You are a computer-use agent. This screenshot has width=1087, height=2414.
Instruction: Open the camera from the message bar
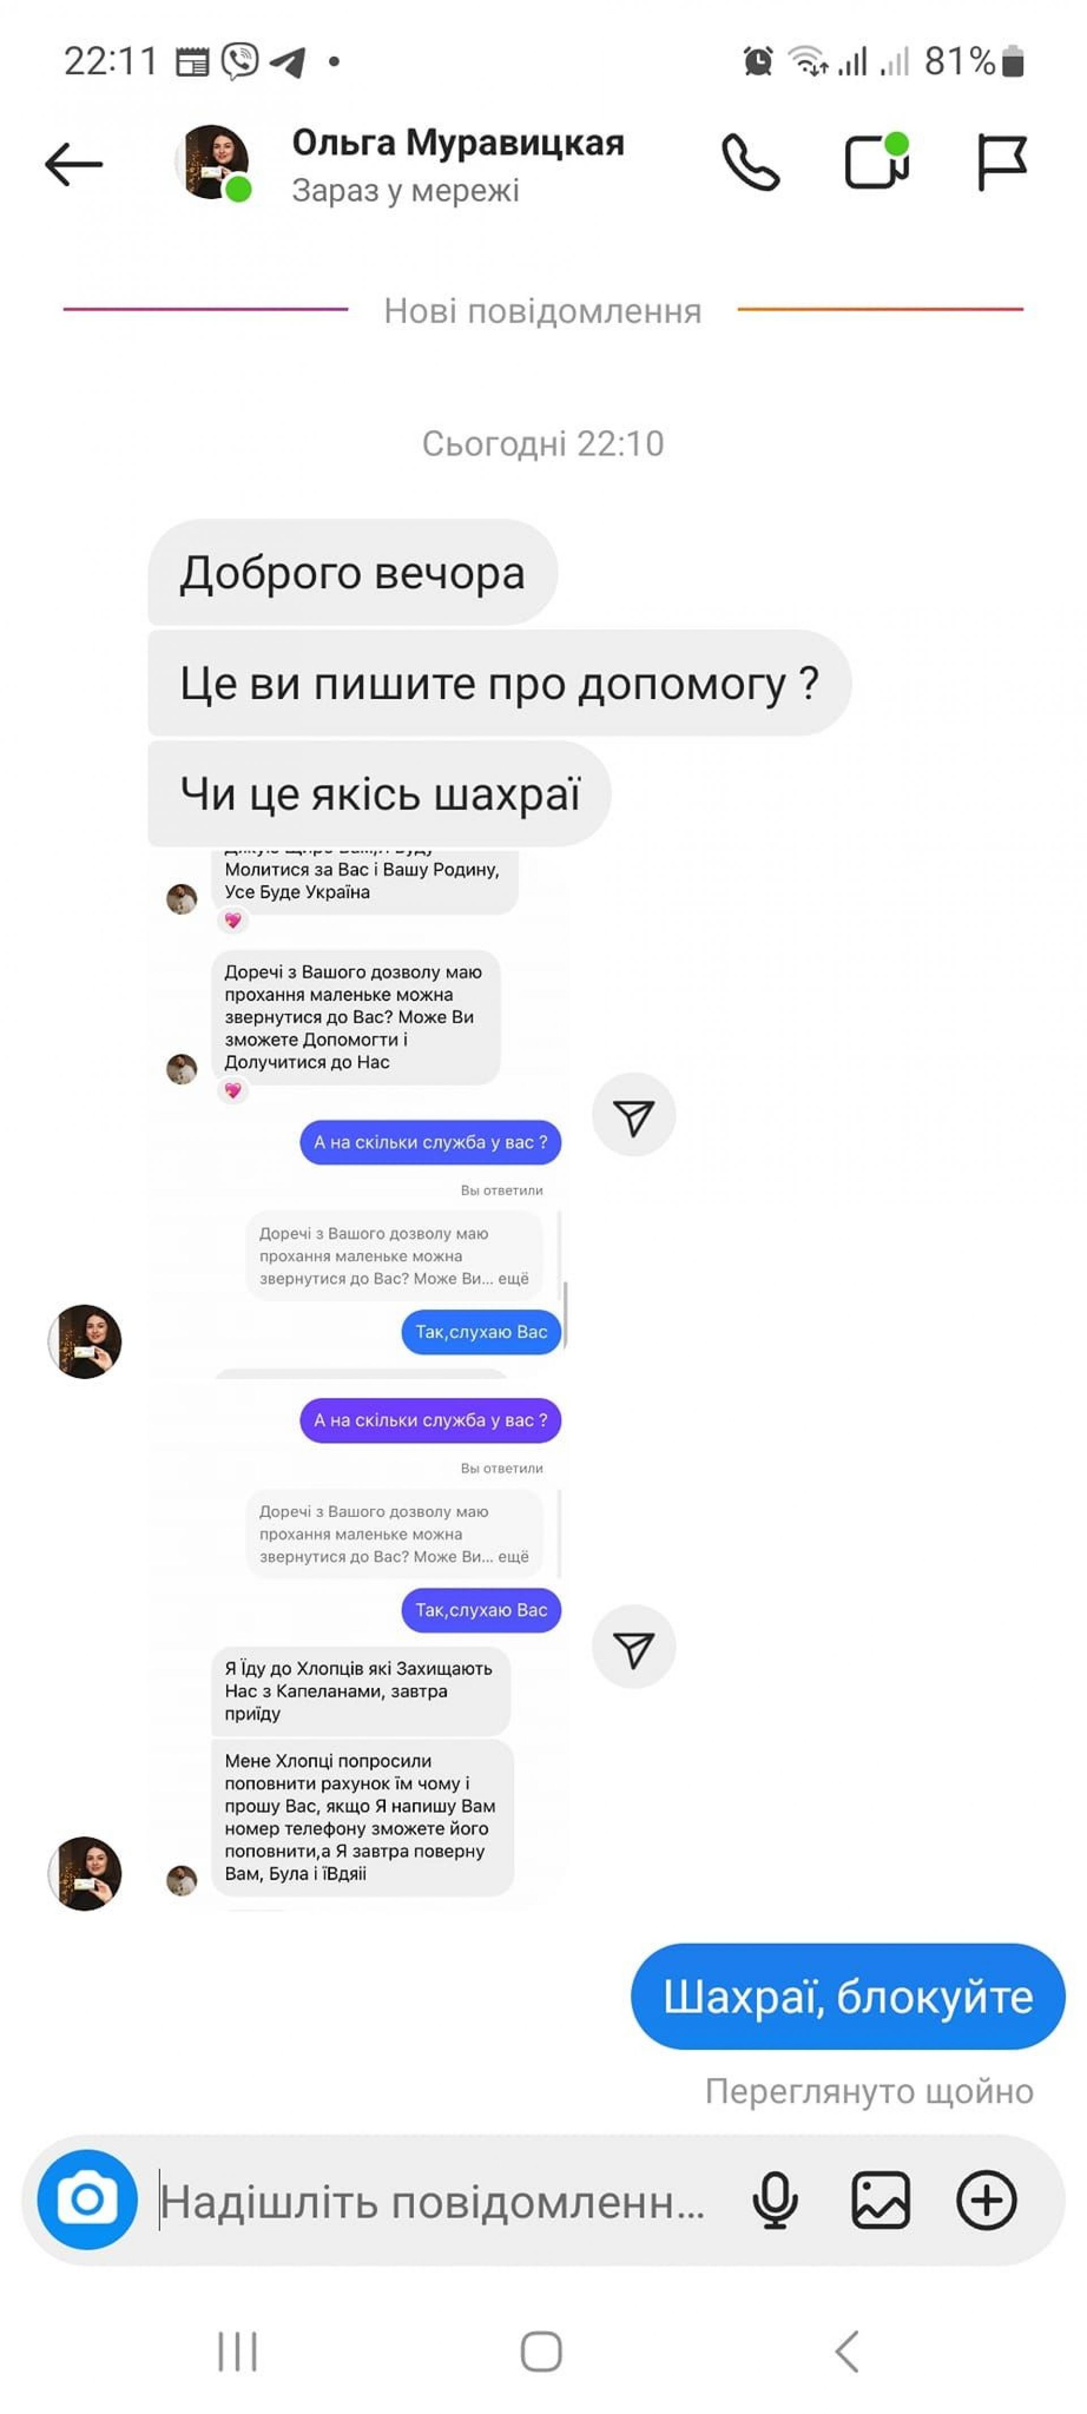click(87, 2199)
